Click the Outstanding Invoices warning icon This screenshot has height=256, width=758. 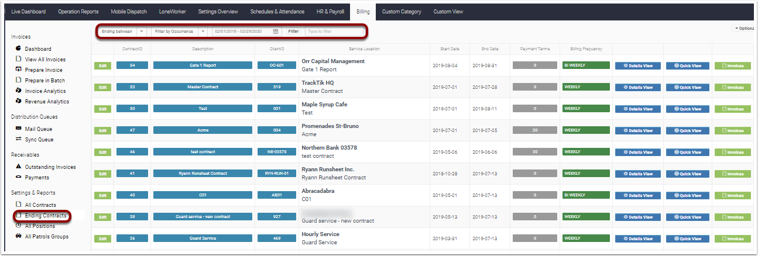click(x=19, y=167)
